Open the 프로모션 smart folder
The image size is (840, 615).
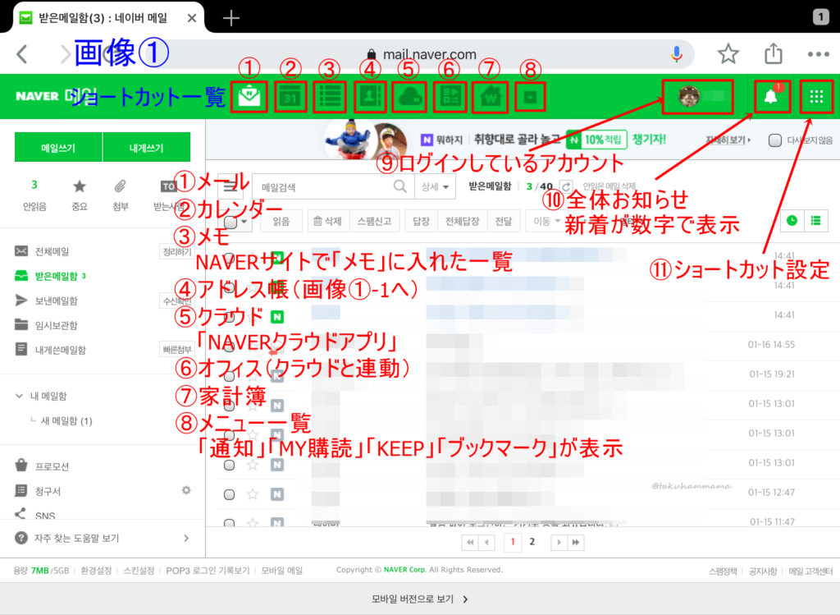click(52, 466)
